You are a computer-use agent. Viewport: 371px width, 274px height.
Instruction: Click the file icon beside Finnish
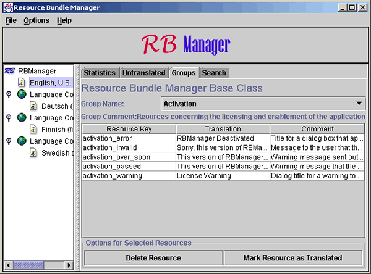click(x=33, y=129)
